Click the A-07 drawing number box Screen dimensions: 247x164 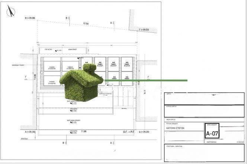[x=212, y=133]
